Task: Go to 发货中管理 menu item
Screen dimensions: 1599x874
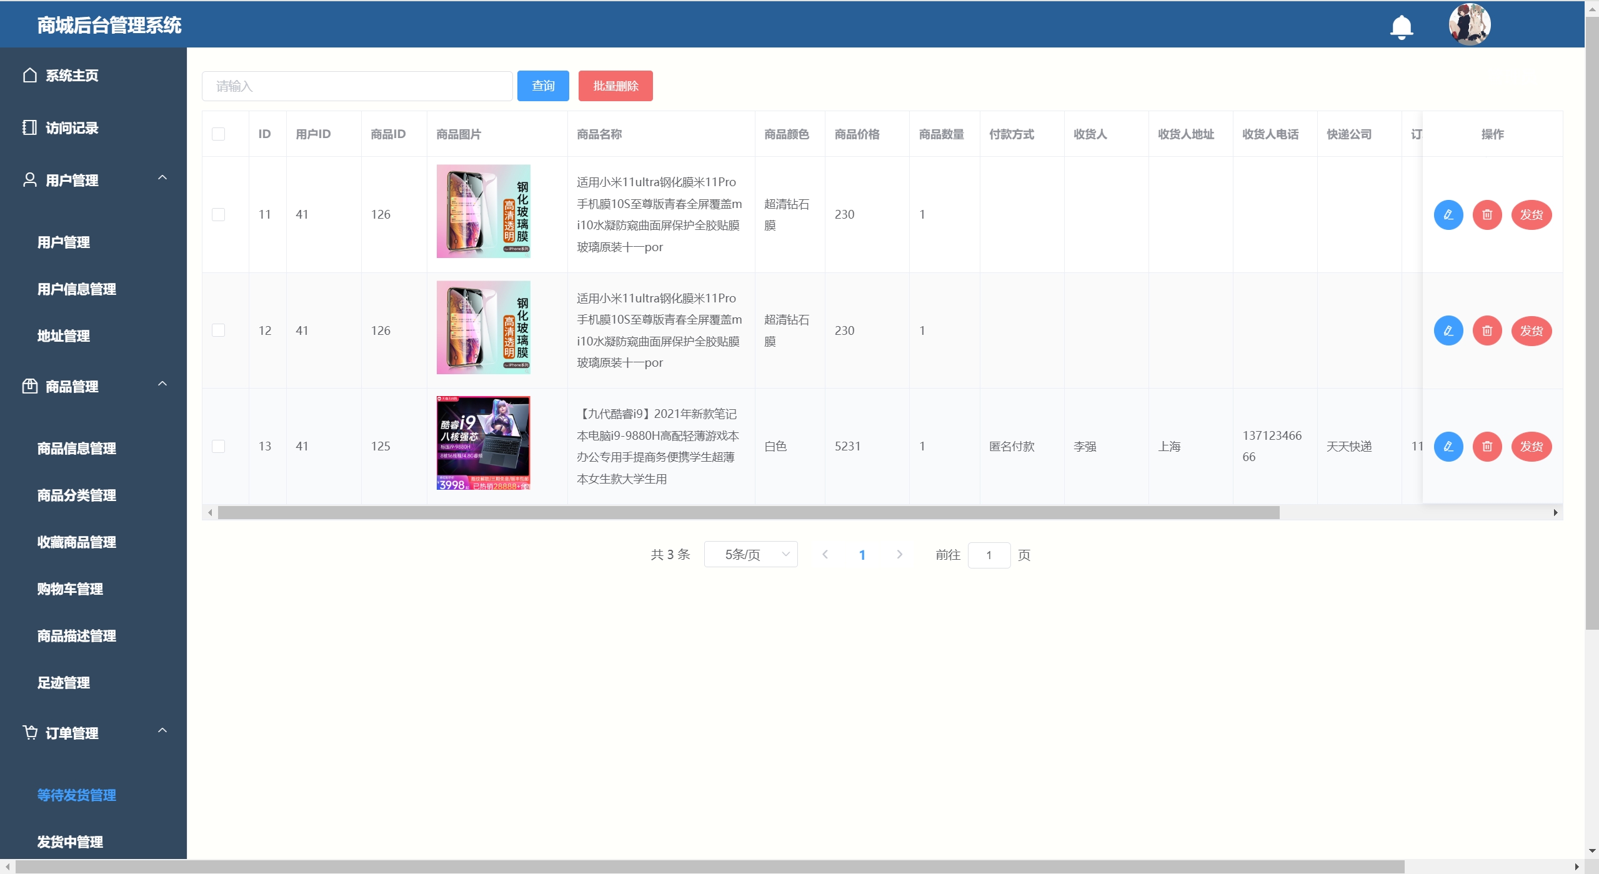Action: pyautogui.click(x=70, y=842)
